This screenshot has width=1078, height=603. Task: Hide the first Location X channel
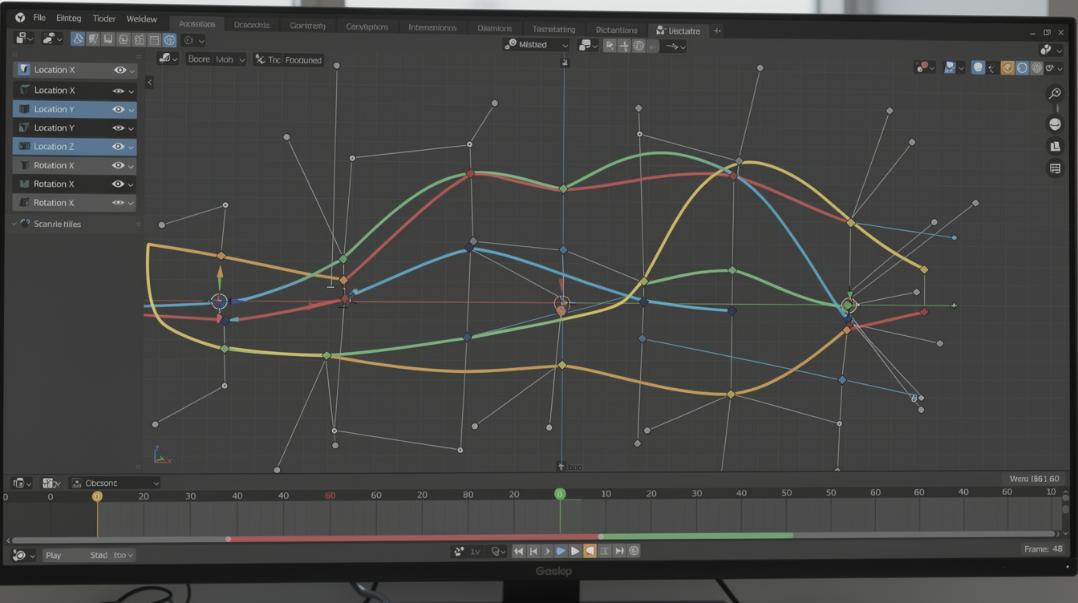[119, 70]
